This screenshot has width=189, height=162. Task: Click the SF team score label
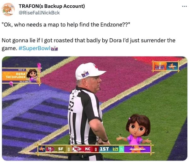click(x=61, y=149)
